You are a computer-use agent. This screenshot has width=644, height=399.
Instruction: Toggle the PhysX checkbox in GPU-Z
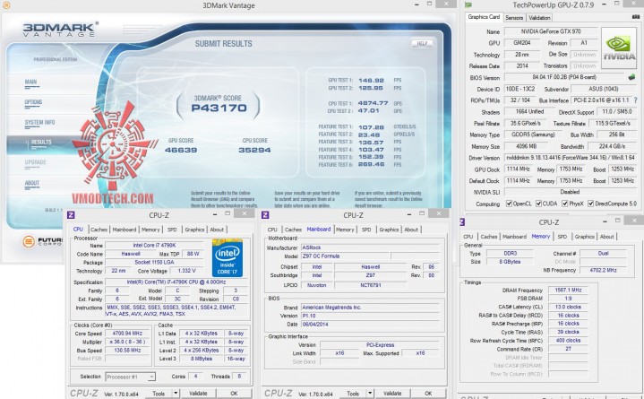tap(565, 204)
